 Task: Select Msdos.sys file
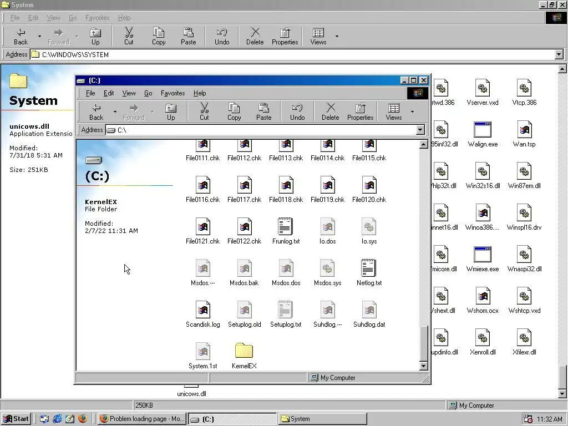point(327,273)
